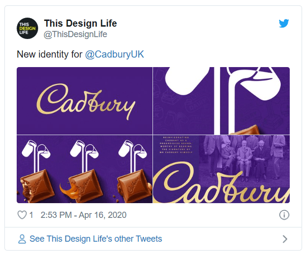Open the gold Cadbury logo image

click(84, 101)
